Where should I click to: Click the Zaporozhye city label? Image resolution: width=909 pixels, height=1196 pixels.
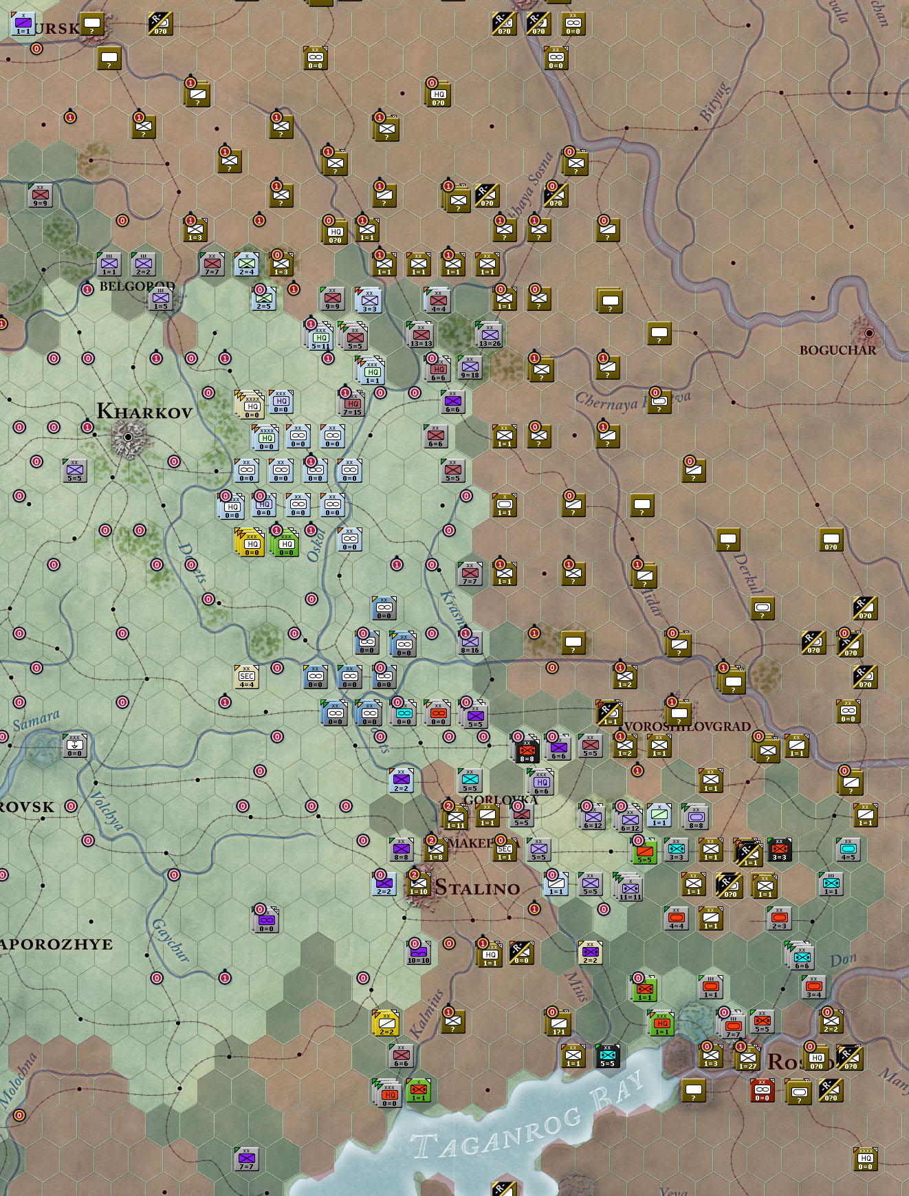pos(56,944)
